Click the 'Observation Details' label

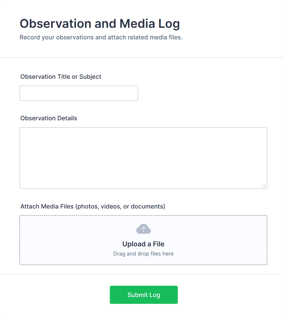[x=48, y=118]
